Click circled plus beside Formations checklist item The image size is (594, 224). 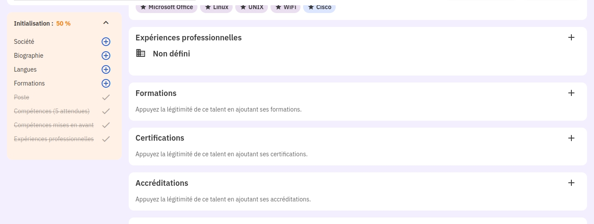[106, 83]
